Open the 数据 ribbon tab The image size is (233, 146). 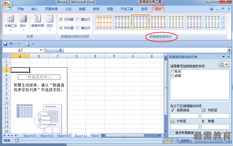click(82, 9)
